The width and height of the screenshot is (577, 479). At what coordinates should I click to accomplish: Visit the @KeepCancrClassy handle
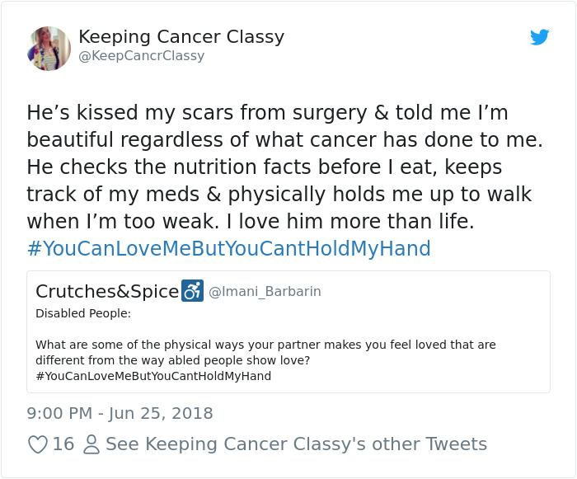(x=141, y=56)
